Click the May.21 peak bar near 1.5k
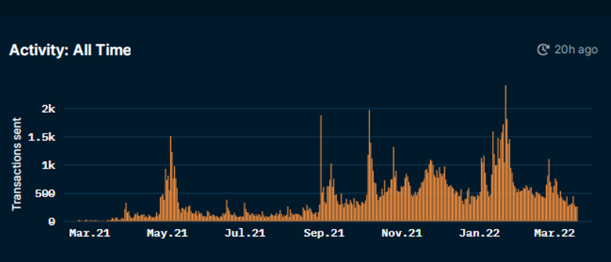The image size is (611, 262). pos(171,179)
